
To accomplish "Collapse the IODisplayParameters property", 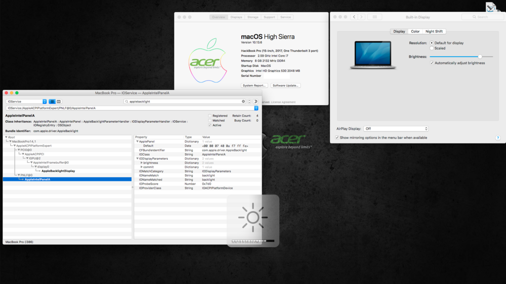I will coord(137,159).
